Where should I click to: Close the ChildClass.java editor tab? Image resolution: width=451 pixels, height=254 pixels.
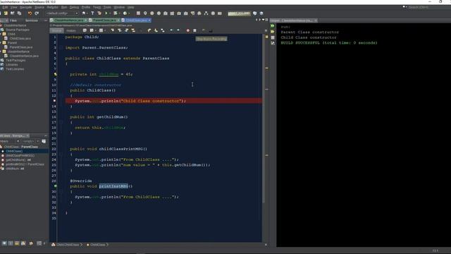[149, 20]
